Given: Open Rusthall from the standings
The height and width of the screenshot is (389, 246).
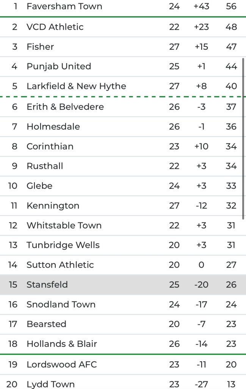Looking at the screenshot, I should (45, 166).
